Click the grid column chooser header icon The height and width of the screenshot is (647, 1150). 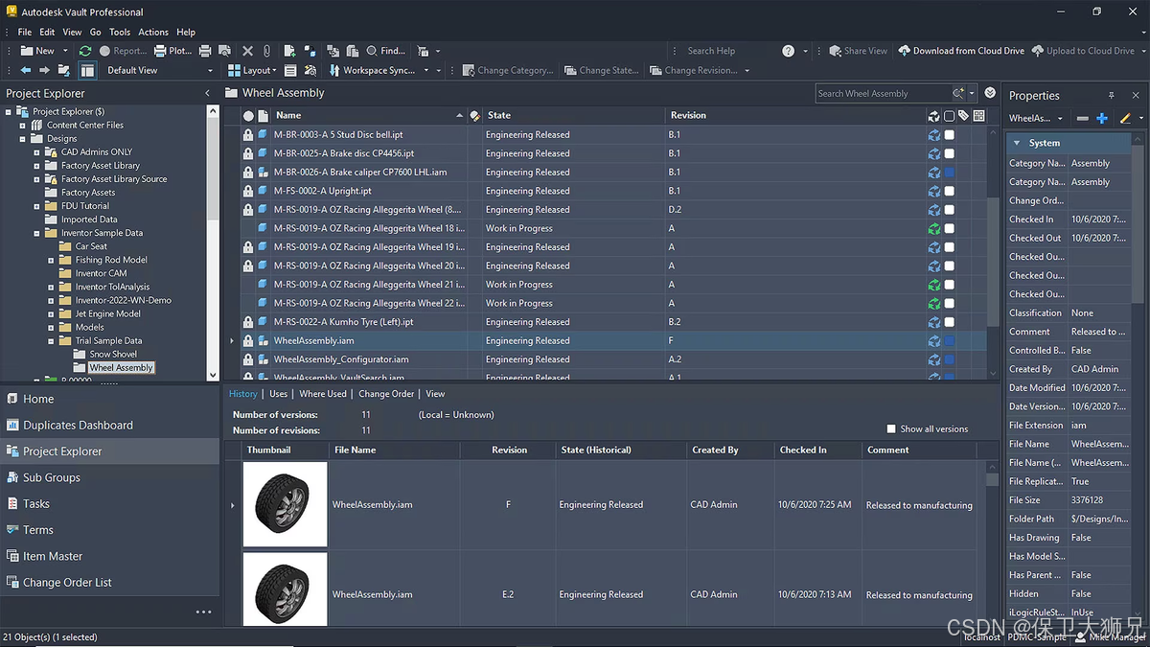coord(978,115)
